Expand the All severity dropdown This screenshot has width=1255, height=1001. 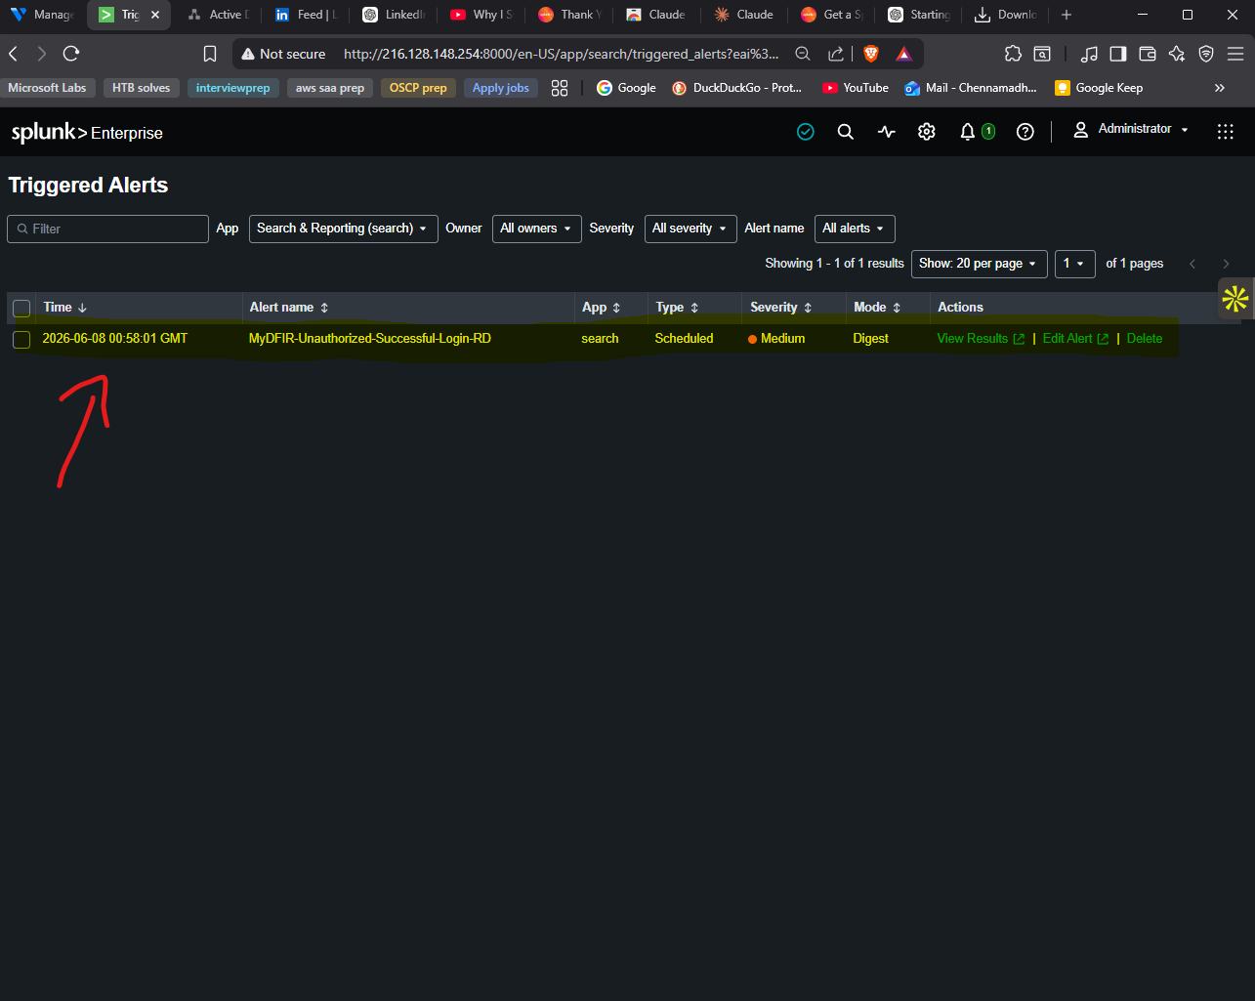coord(690,229)
